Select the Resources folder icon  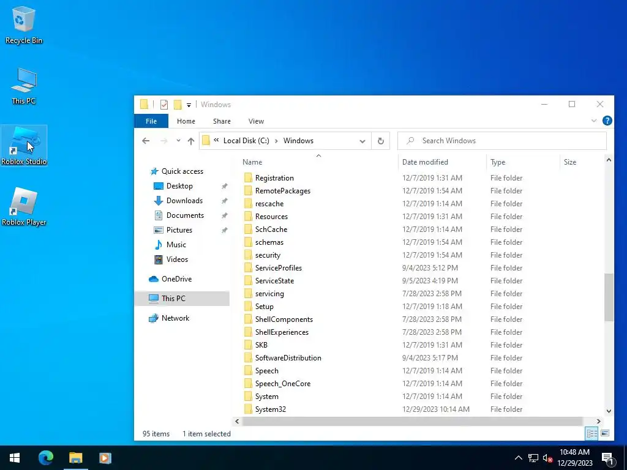click(249, 216)
